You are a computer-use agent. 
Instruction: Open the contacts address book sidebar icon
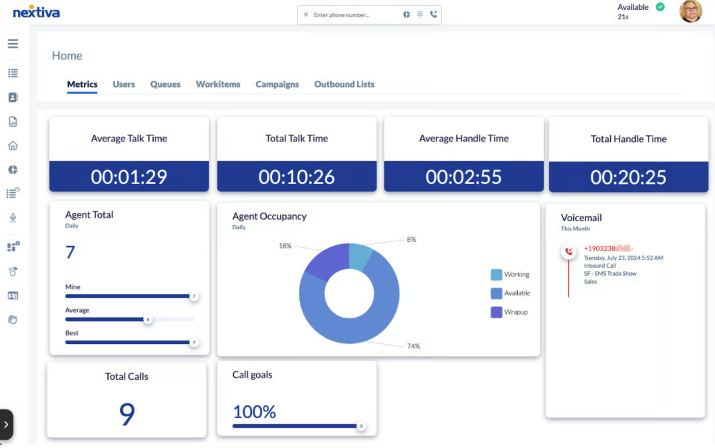point(13,98)
